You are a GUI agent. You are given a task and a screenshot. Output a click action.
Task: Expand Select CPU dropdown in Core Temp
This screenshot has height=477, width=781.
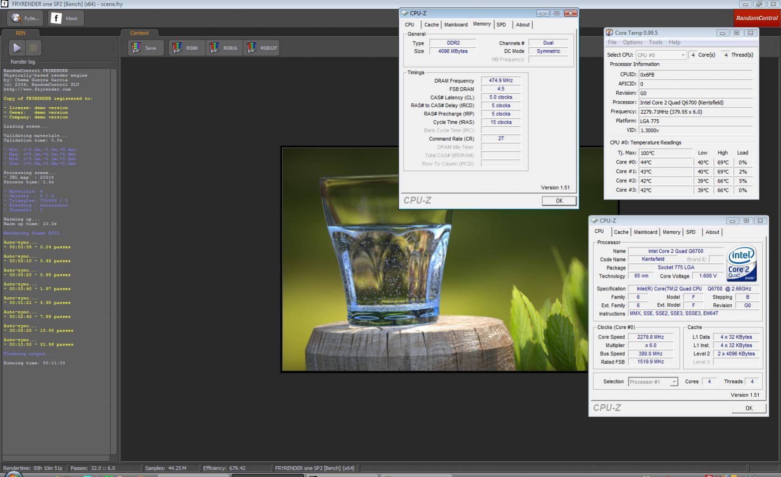[661, 55]
